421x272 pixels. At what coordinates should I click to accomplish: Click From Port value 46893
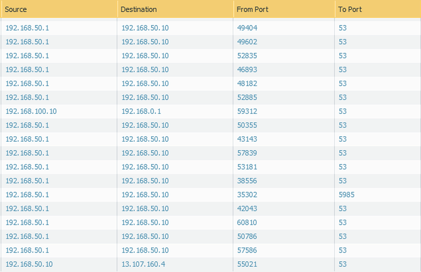[247, 70]
